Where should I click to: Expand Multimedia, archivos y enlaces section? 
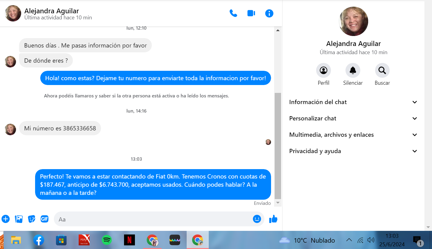coord(353,135)
